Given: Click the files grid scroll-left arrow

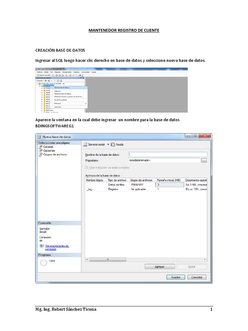Looking at the screenshot, I should [x=87, y=260].
